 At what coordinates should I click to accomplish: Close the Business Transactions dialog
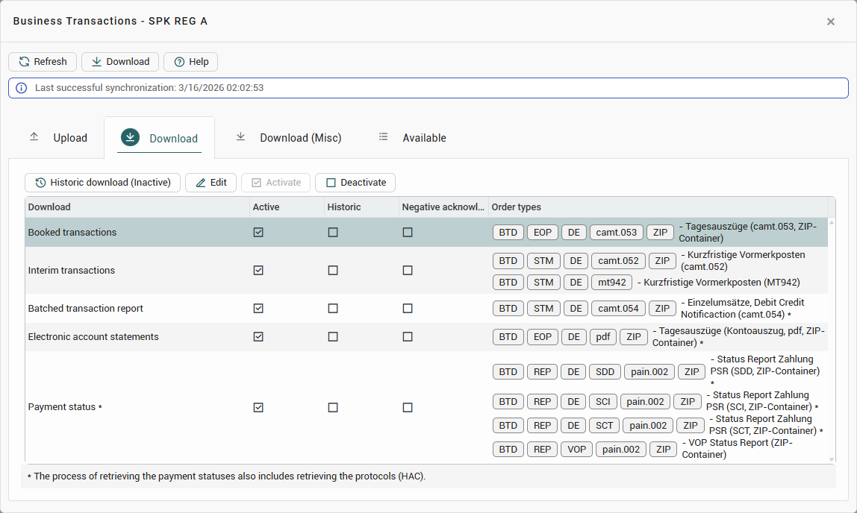point(830,22)
